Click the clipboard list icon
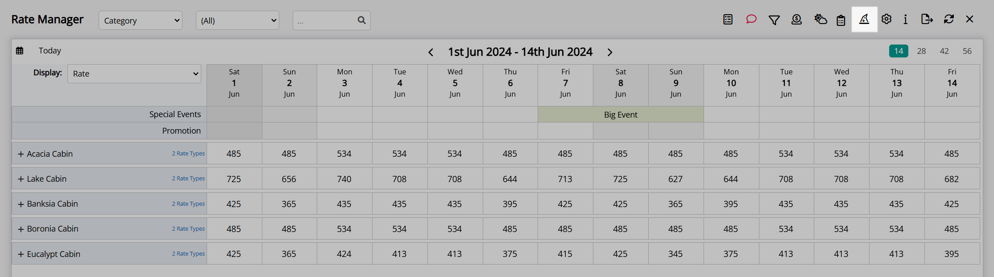994x277 pixels. [x=841, y=20]
